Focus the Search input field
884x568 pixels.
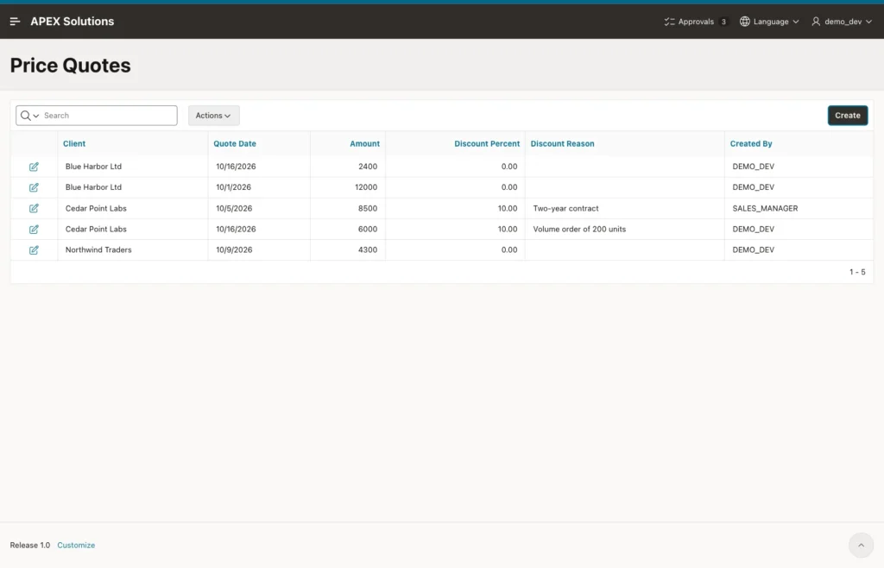(x=108, y=116)
